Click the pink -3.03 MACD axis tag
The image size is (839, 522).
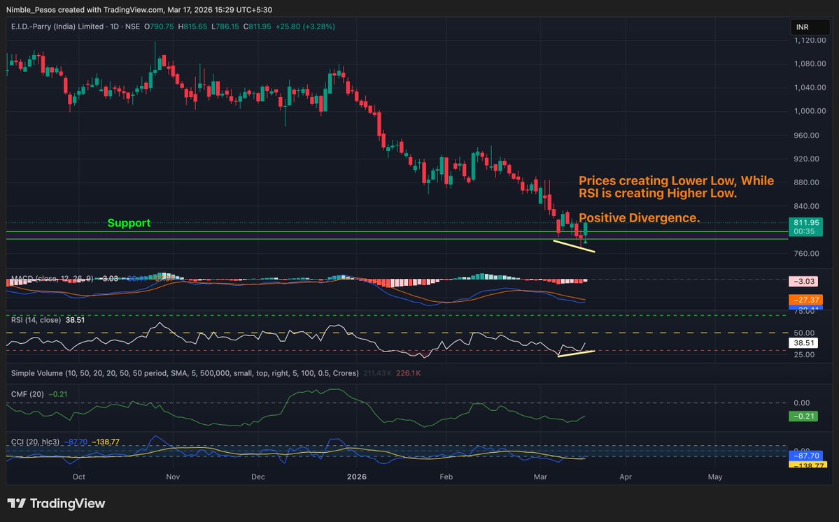point(805,281)
